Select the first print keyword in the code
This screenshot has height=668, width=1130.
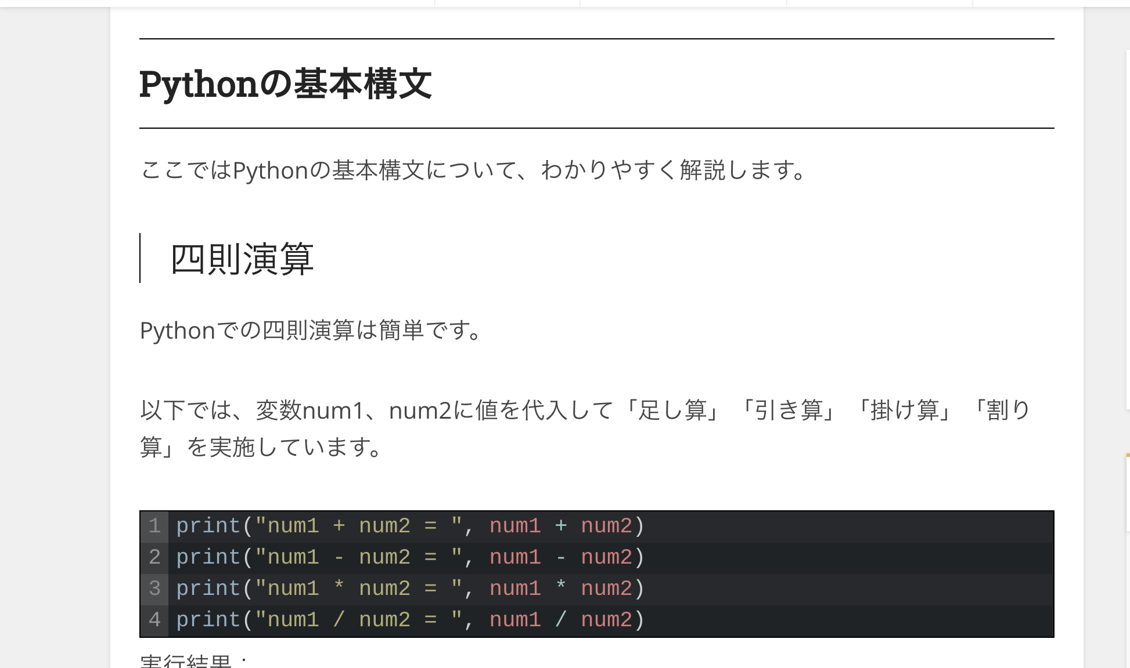[x=209, y=525]
